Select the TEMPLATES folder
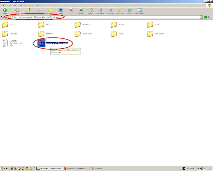 [x=83, y=34]
